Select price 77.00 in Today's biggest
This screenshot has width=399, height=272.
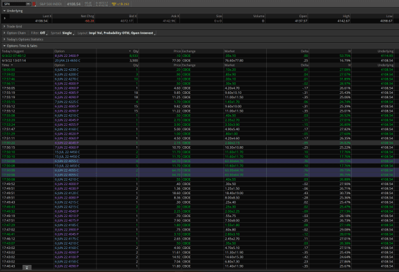[176, 61]
